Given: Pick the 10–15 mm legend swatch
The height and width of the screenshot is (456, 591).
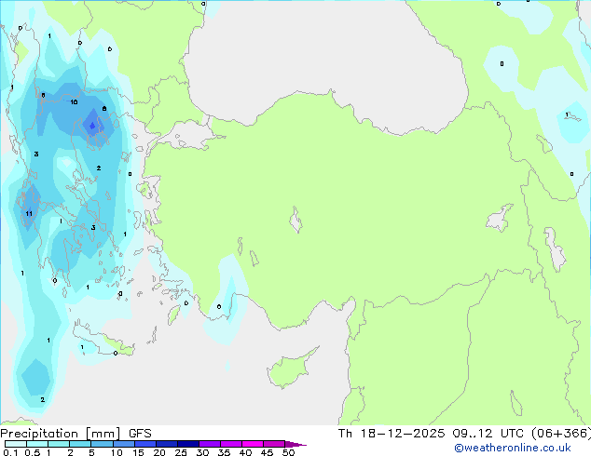Looking at the screenshot, I should click(124, 444).
